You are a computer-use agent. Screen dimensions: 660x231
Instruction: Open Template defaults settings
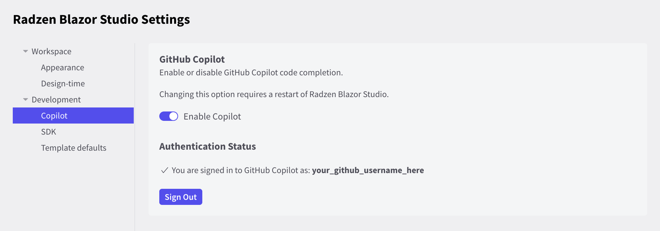pos(74,148)
